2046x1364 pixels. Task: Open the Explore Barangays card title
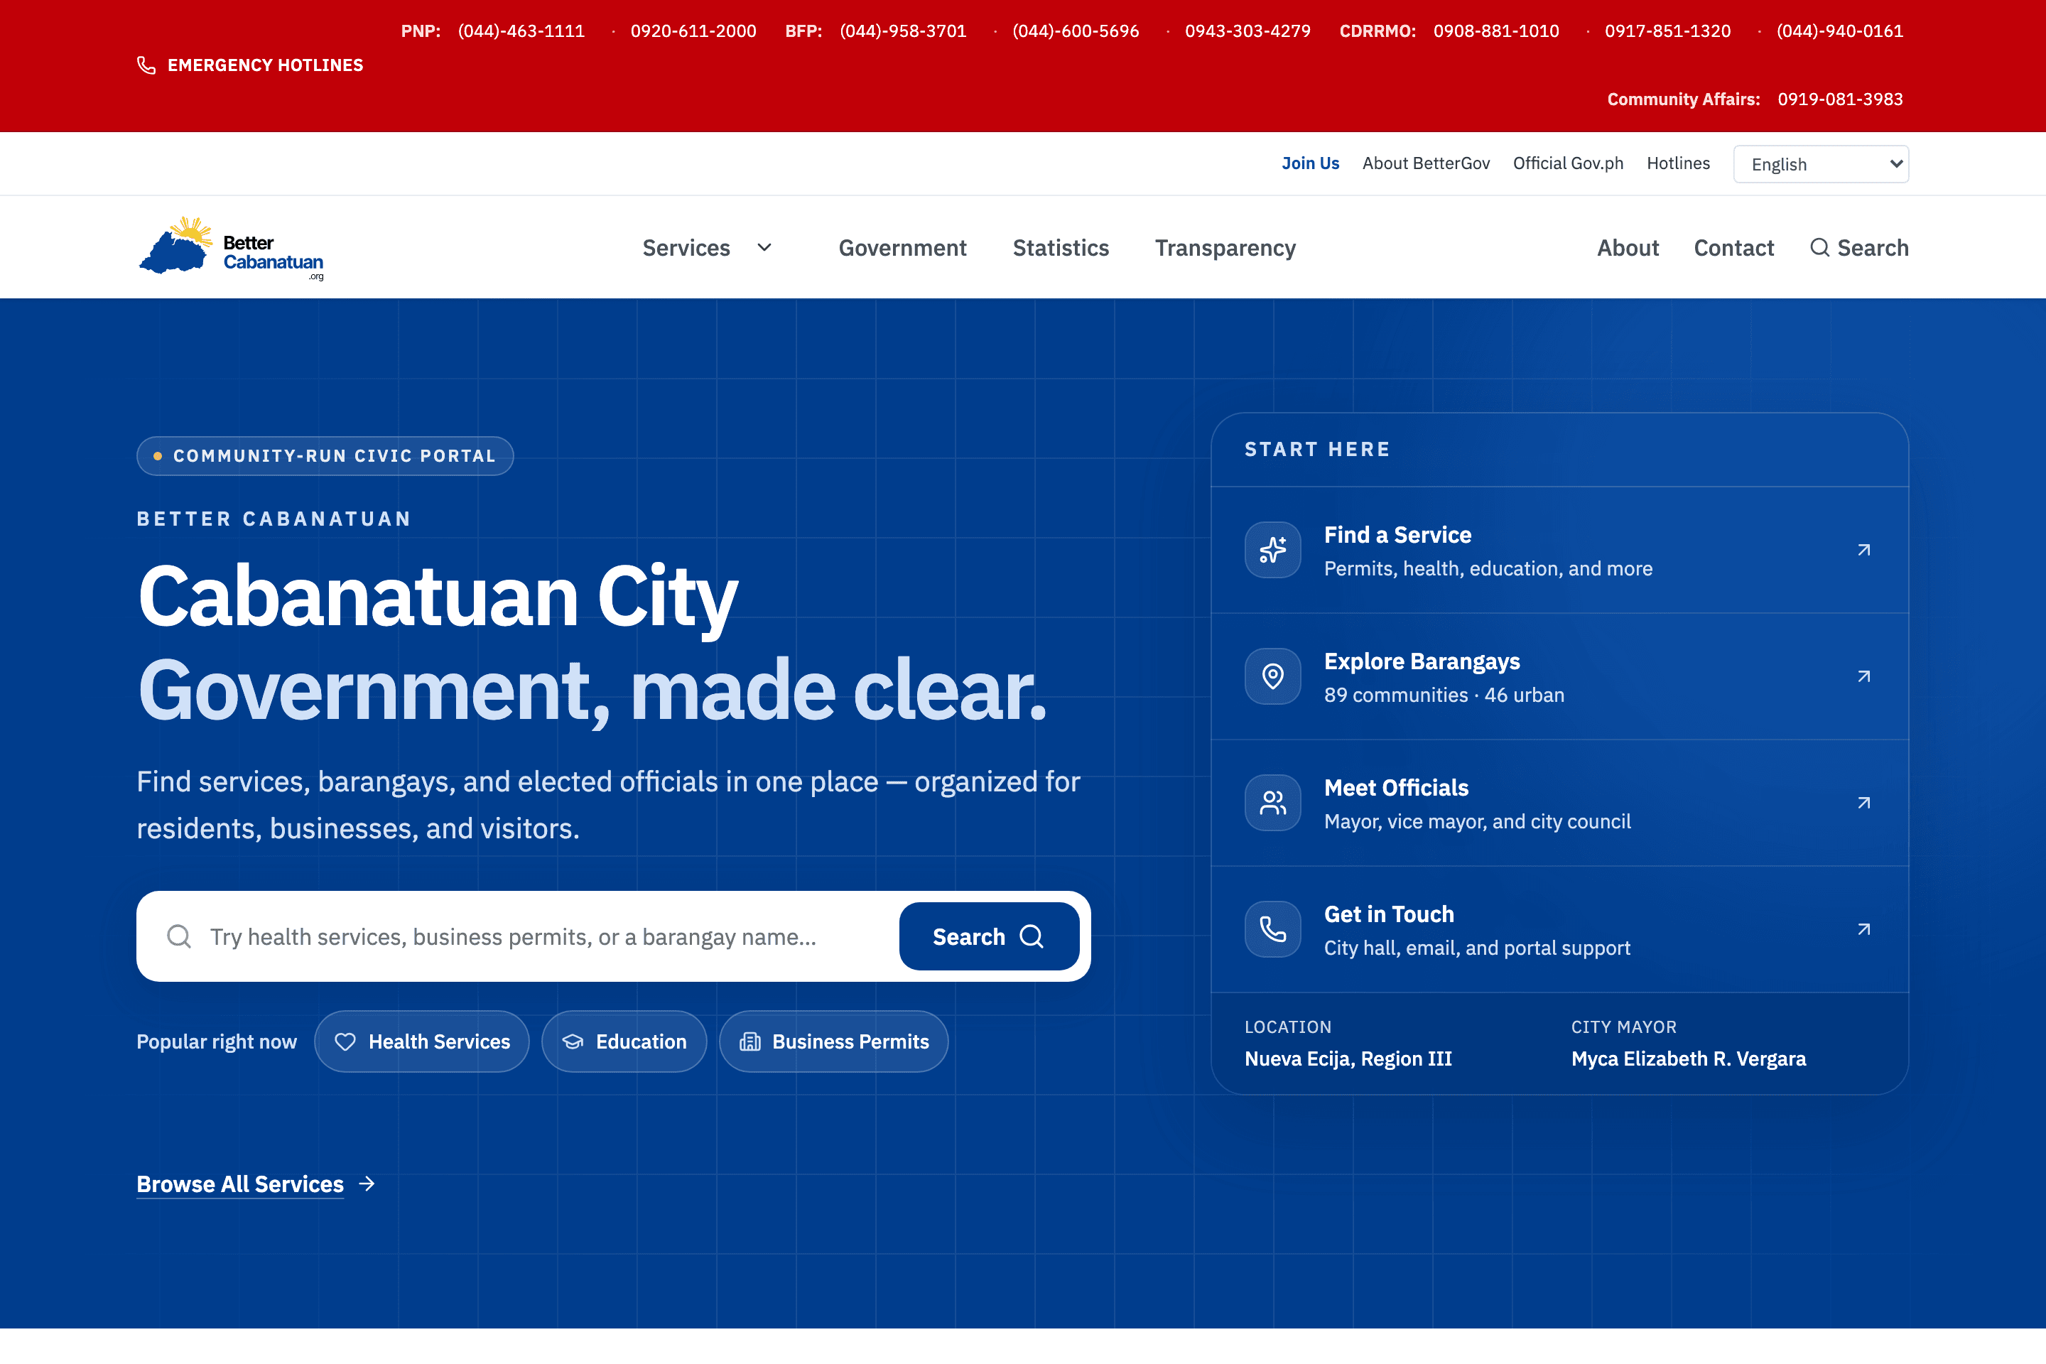[1422, 661]
